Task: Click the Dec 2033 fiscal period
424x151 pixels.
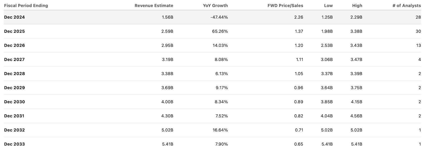Action: pyautogui.click(x=15, y=144)
